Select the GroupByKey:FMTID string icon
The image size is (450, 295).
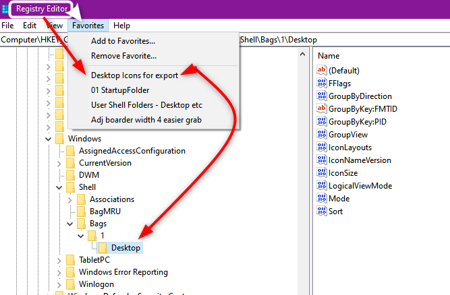(322, 108)
